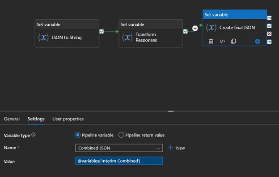Viewport: 279px width, 177px height.
Task: Click the Value expression input field
Action: point(119,161)
